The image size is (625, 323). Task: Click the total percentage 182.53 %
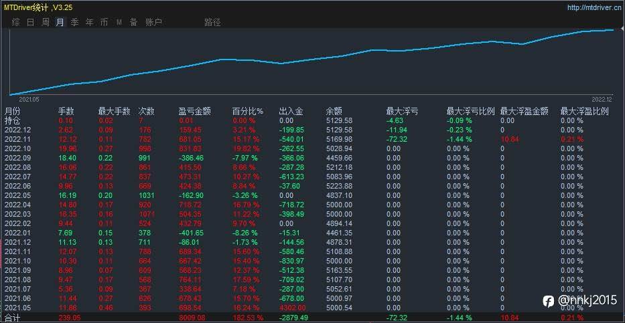[x=248, y=318]
